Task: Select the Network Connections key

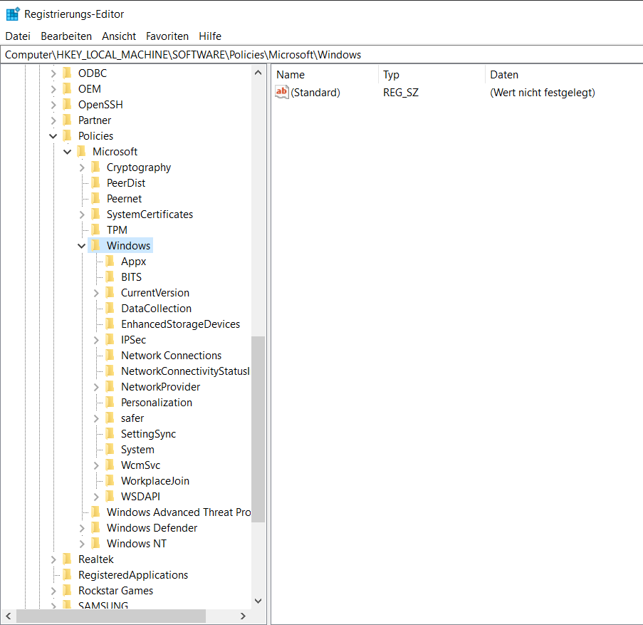Action: click(171, 356)
